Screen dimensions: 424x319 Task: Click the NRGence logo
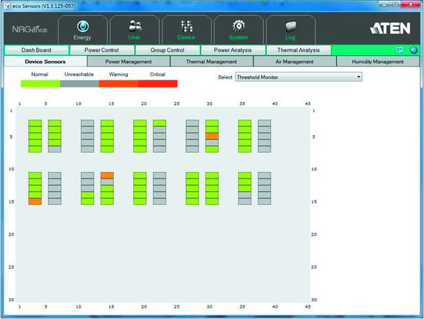pos(29,29)
